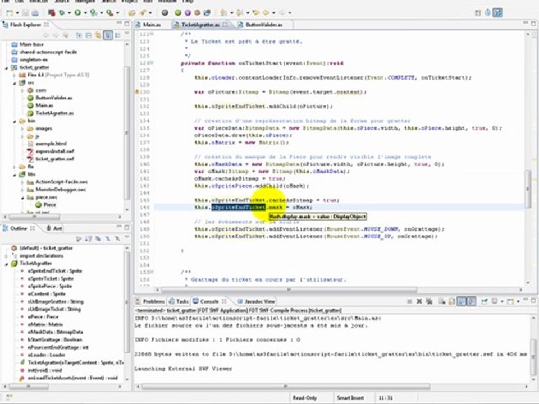Collapse the src folder node

coord(15,83)
